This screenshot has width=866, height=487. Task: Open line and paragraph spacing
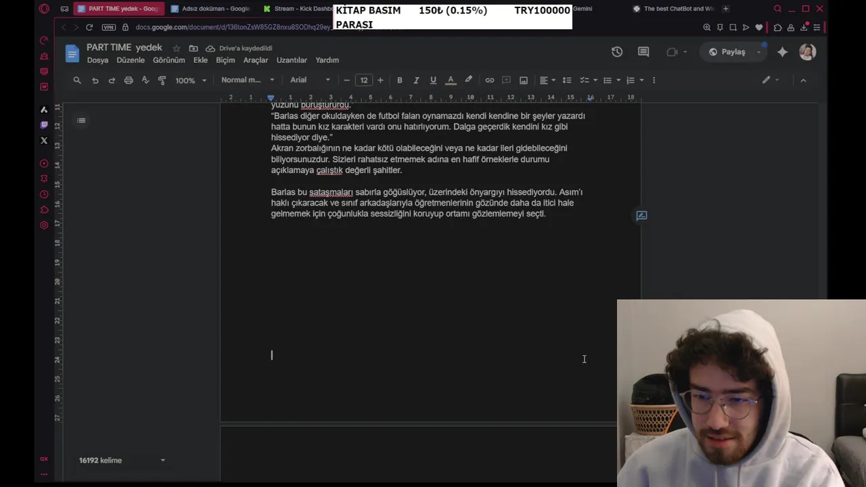(x=567, y=80)
